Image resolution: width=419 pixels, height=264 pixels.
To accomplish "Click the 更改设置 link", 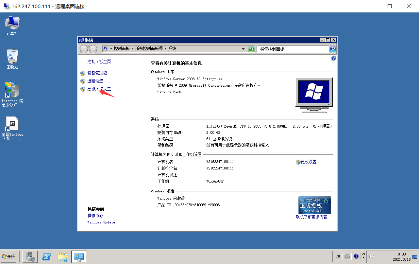I will point(309,162).
